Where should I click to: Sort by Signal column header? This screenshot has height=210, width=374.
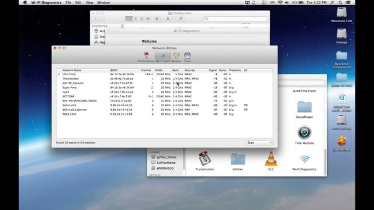pos(213,70)
